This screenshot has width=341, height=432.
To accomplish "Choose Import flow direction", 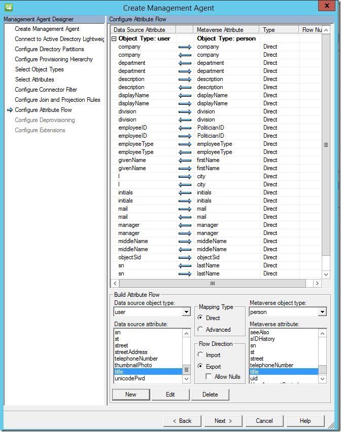I will click(x=200, y=355).
